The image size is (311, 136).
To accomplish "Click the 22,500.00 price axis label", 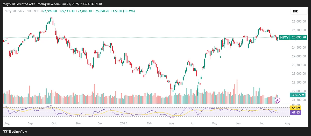I will coord(299,82).
